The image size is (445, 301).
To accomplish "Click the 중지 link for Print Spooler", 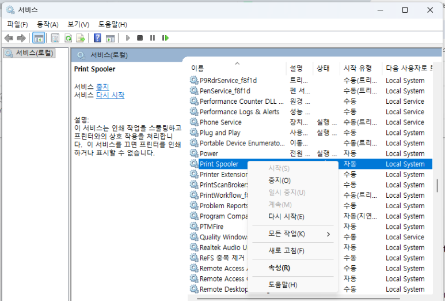I will click(x=102, y=86).
